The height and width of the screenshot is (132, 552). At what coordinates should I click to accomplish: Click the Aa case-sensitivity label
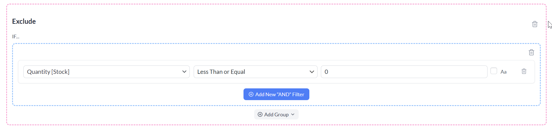click(504, 72)
